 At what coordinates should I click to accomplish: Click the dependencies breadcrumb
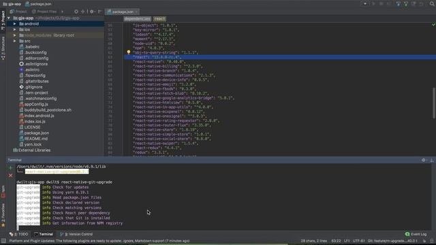(138, 19)
